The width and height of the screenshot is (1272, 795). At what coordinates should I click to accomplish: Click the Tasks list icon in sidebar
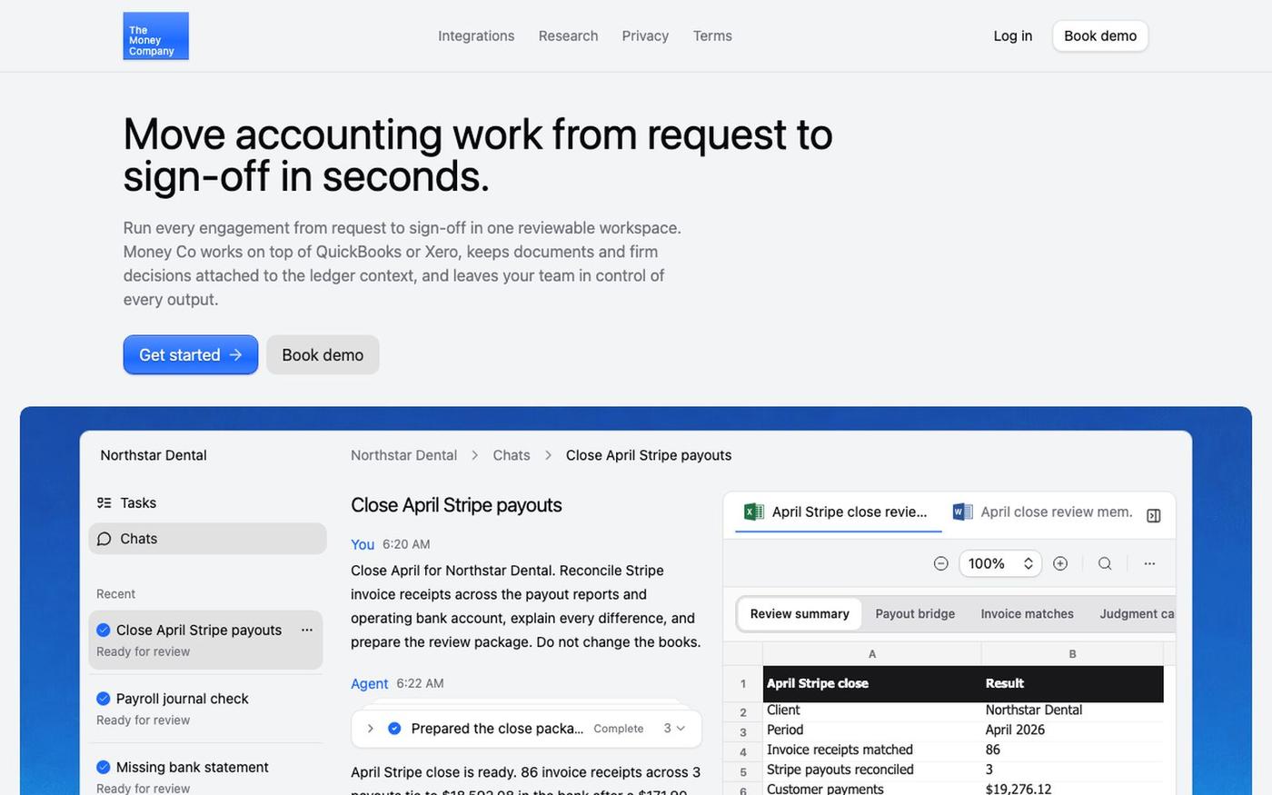tap(104, 503)
